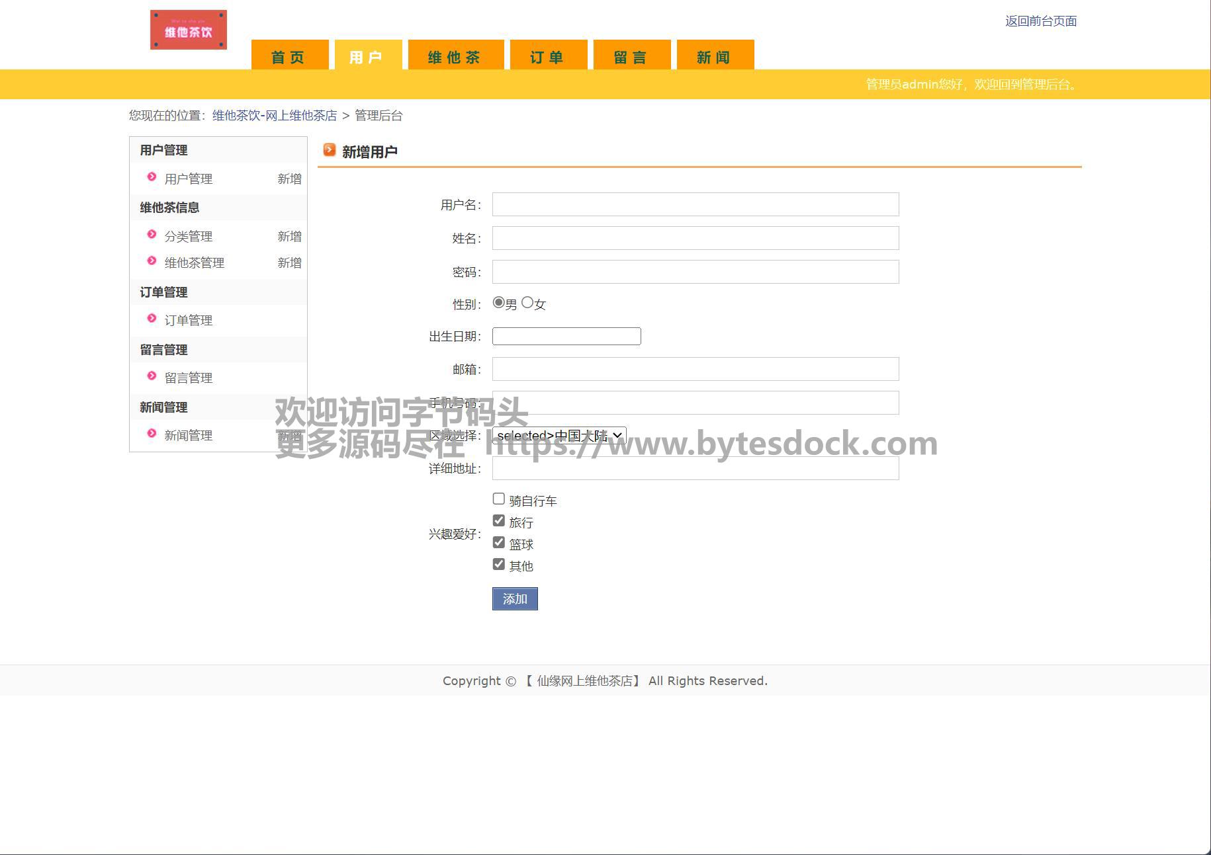
Task: Click the 维他茶饮 logo image
Action: point(189,30)
